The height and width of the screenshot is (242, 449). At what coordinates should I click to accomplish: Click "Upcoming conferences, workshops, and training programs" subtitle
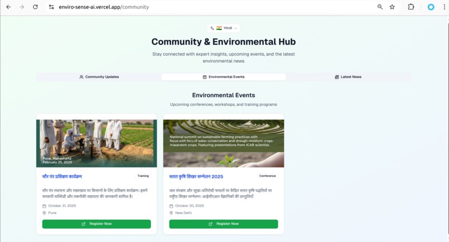223,105
